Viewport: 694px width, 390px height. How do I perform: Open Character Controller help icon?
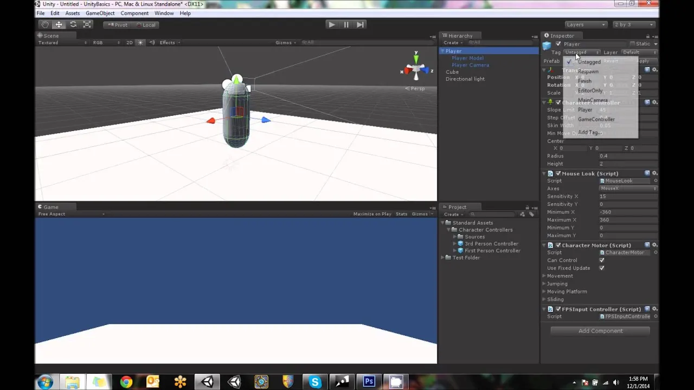pyautogui.click(x=647, y=102)
